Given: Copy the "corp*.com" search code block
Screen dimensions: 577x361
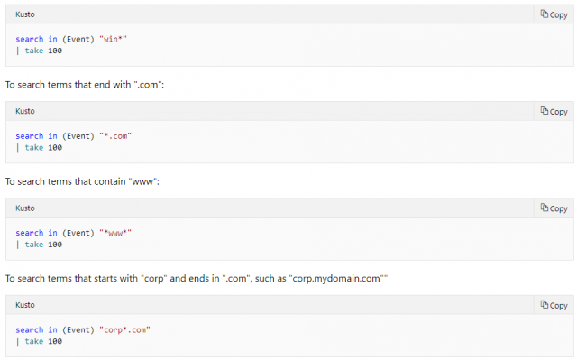Looking at the screenshot, I should click(554, 305).
